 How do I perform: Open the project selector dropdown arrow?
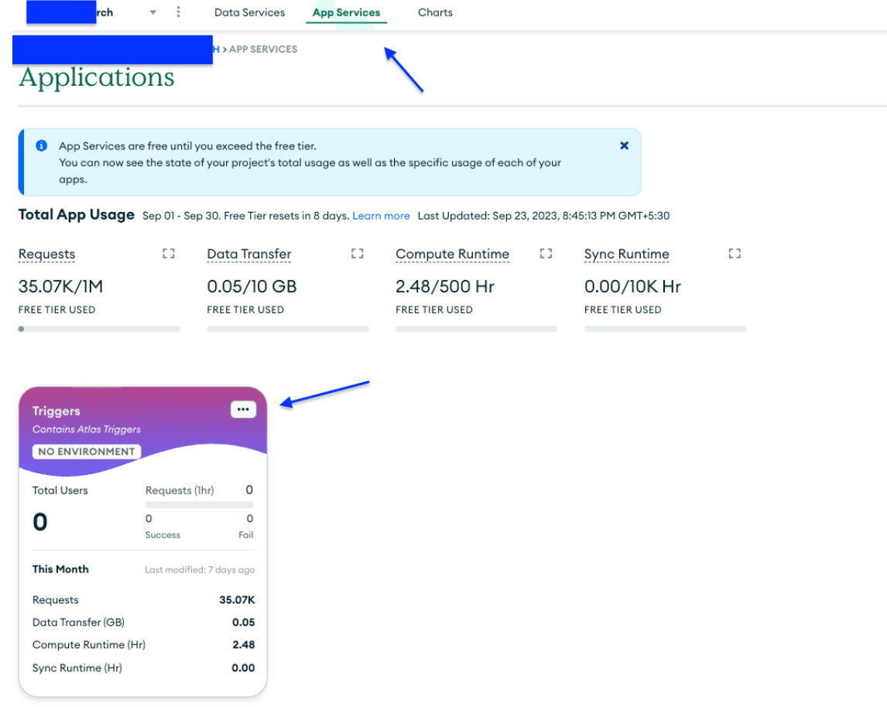[x=152, y=13]
